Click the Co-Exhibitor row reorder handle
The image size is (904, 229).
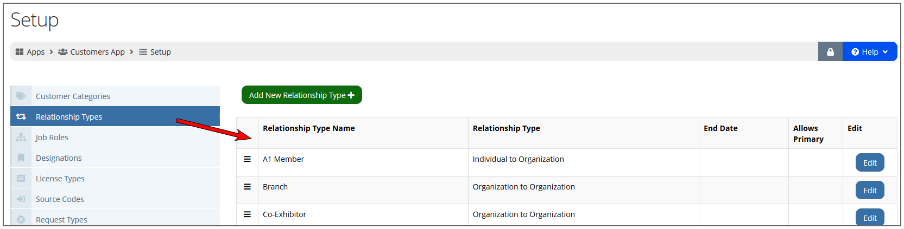tap(247, 214)
